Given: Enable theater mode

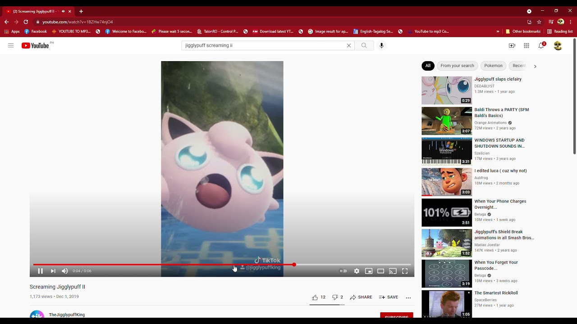Looking at the screenshot, I should tap(381, 271).
